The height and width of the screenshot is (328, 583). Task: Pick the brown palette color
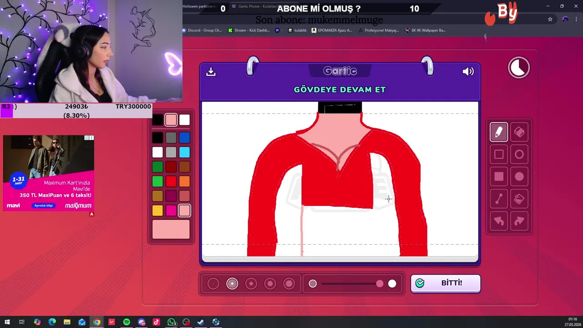point(184,167)
